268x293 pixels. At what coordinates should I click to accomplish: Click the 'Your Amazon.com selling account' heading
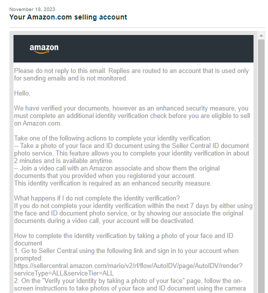click(68, 17)
